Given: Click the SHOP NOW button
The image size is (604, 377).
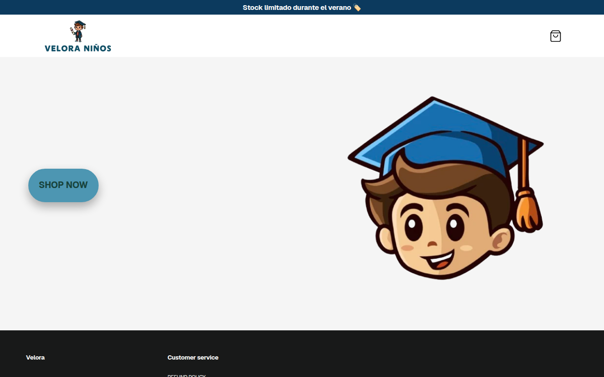Looking at the screenshot, I should tap(63, 185).
